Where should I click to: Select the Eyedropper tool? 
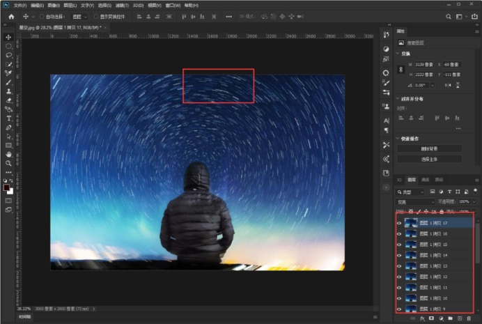[x=8, y=73]
